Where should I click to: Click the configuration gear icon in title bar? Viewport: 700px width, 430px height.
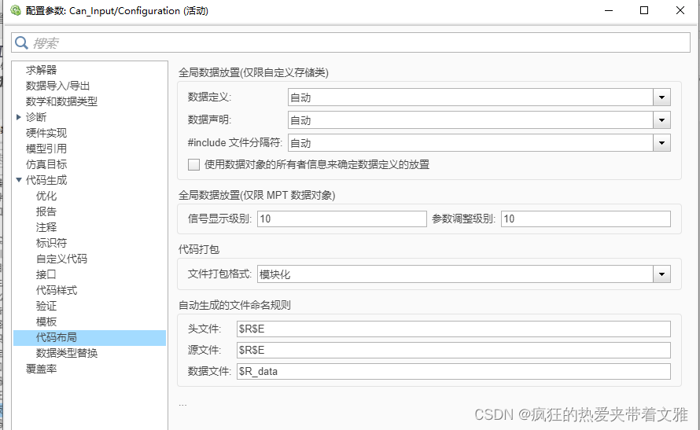point(16,10)
